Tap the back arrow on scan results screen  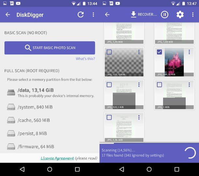pos(107,15)
